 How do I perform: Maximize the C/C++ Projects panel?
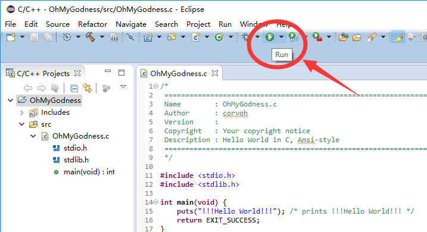121,73
